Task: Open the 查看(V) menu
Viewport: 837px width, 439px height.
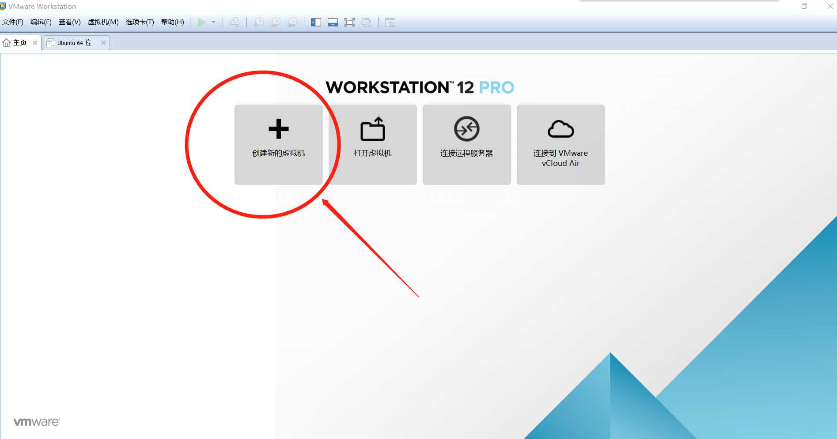Action: tap(70, 22)
